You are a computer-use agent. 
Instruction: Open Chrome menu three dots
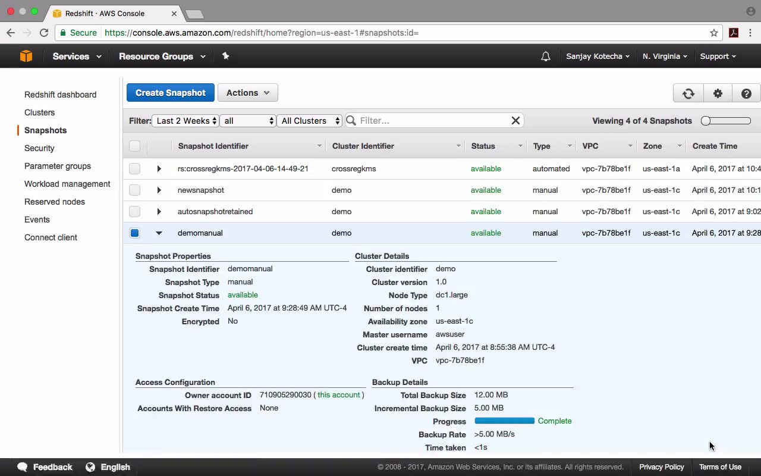(x=750, y=33)
